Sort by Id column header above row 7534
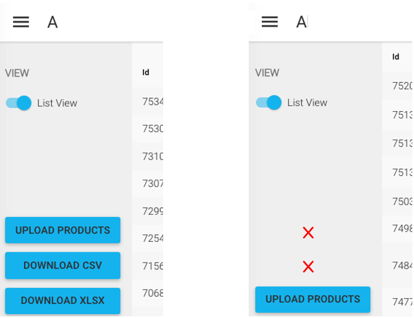 click(x=146, y=72)
